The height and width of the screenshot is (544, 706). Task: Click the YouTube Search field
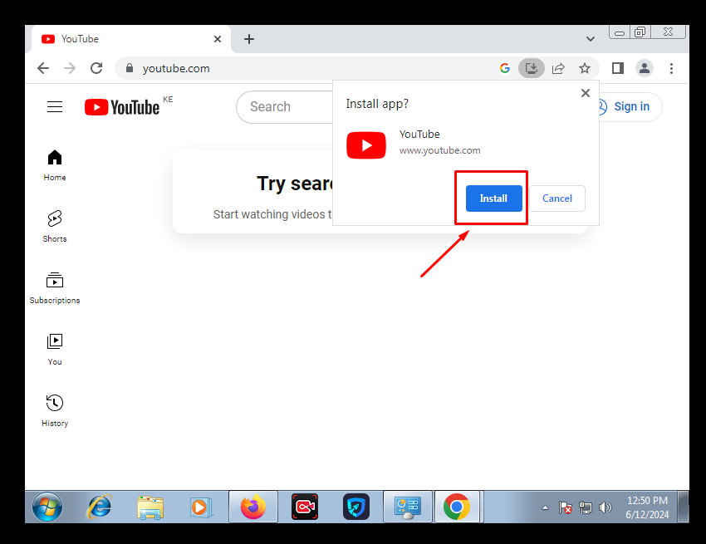[x=285, y=107]
